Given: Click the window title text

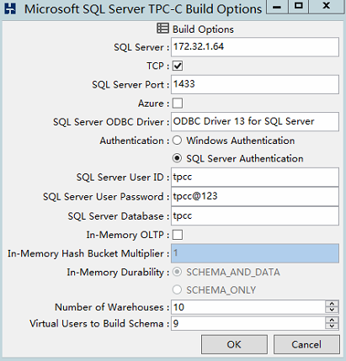Looking at the screenshot, I should [143, 9].
